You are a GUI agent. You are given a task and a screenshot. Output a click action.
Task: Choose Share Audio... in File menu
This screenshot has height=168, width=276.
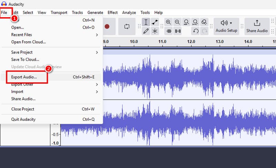(x=51, y=99)
